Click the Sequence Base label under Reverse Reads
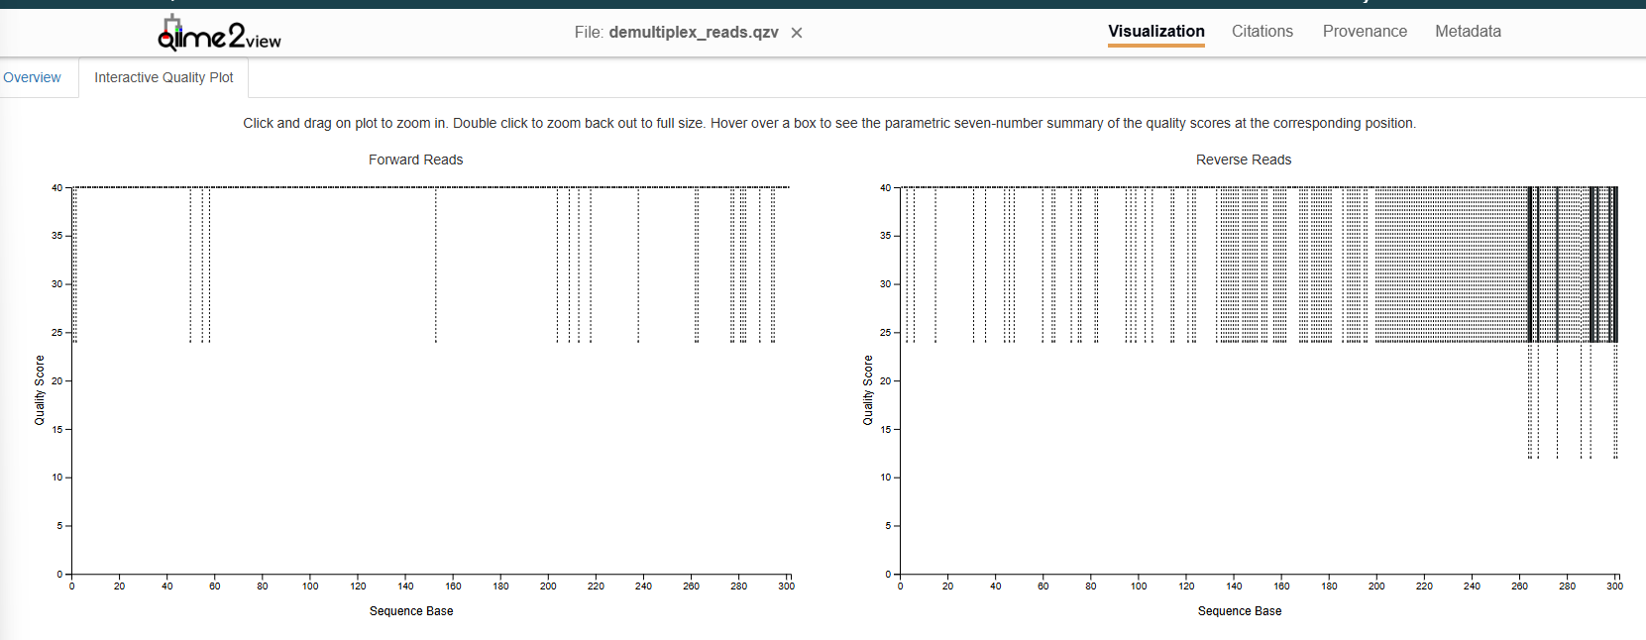This screenshot has height=640, width=1646. point(1239,611)
